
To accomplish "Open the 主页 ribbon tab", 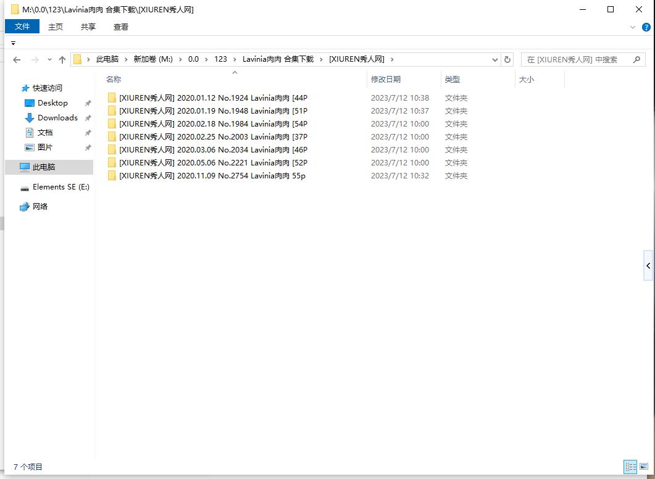I will pos(55,27).
